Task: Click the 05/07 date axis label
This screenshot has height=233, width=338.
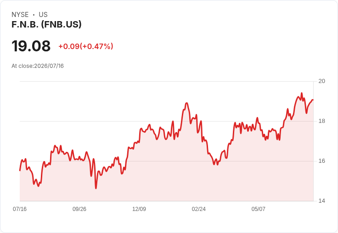Action: 258,209
